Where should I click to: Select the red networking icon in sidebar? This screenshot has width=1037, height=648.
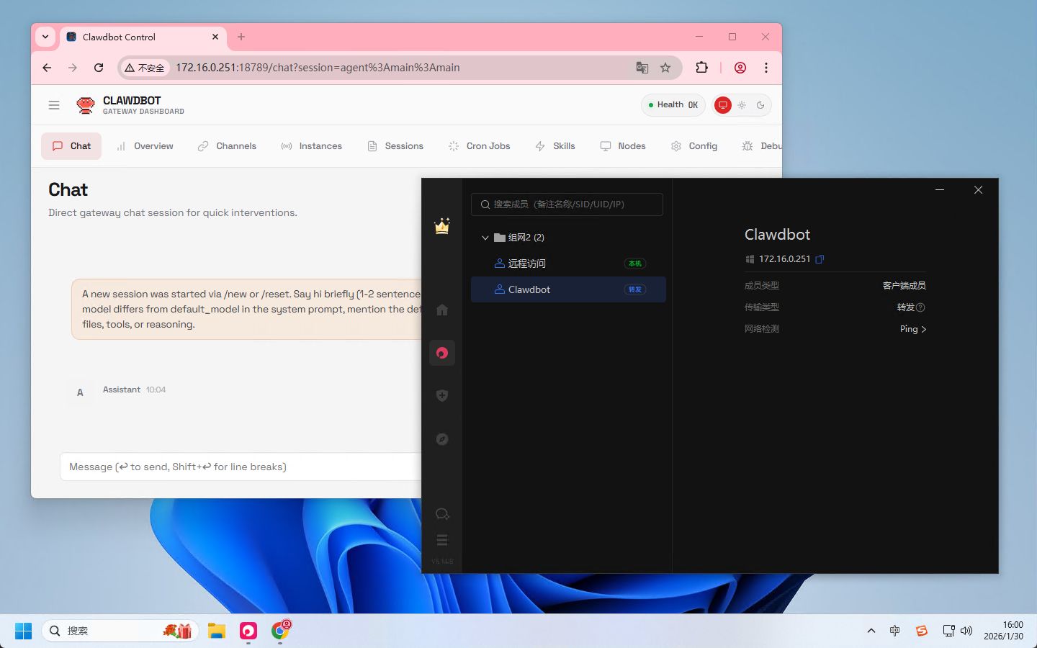[442, 353]
